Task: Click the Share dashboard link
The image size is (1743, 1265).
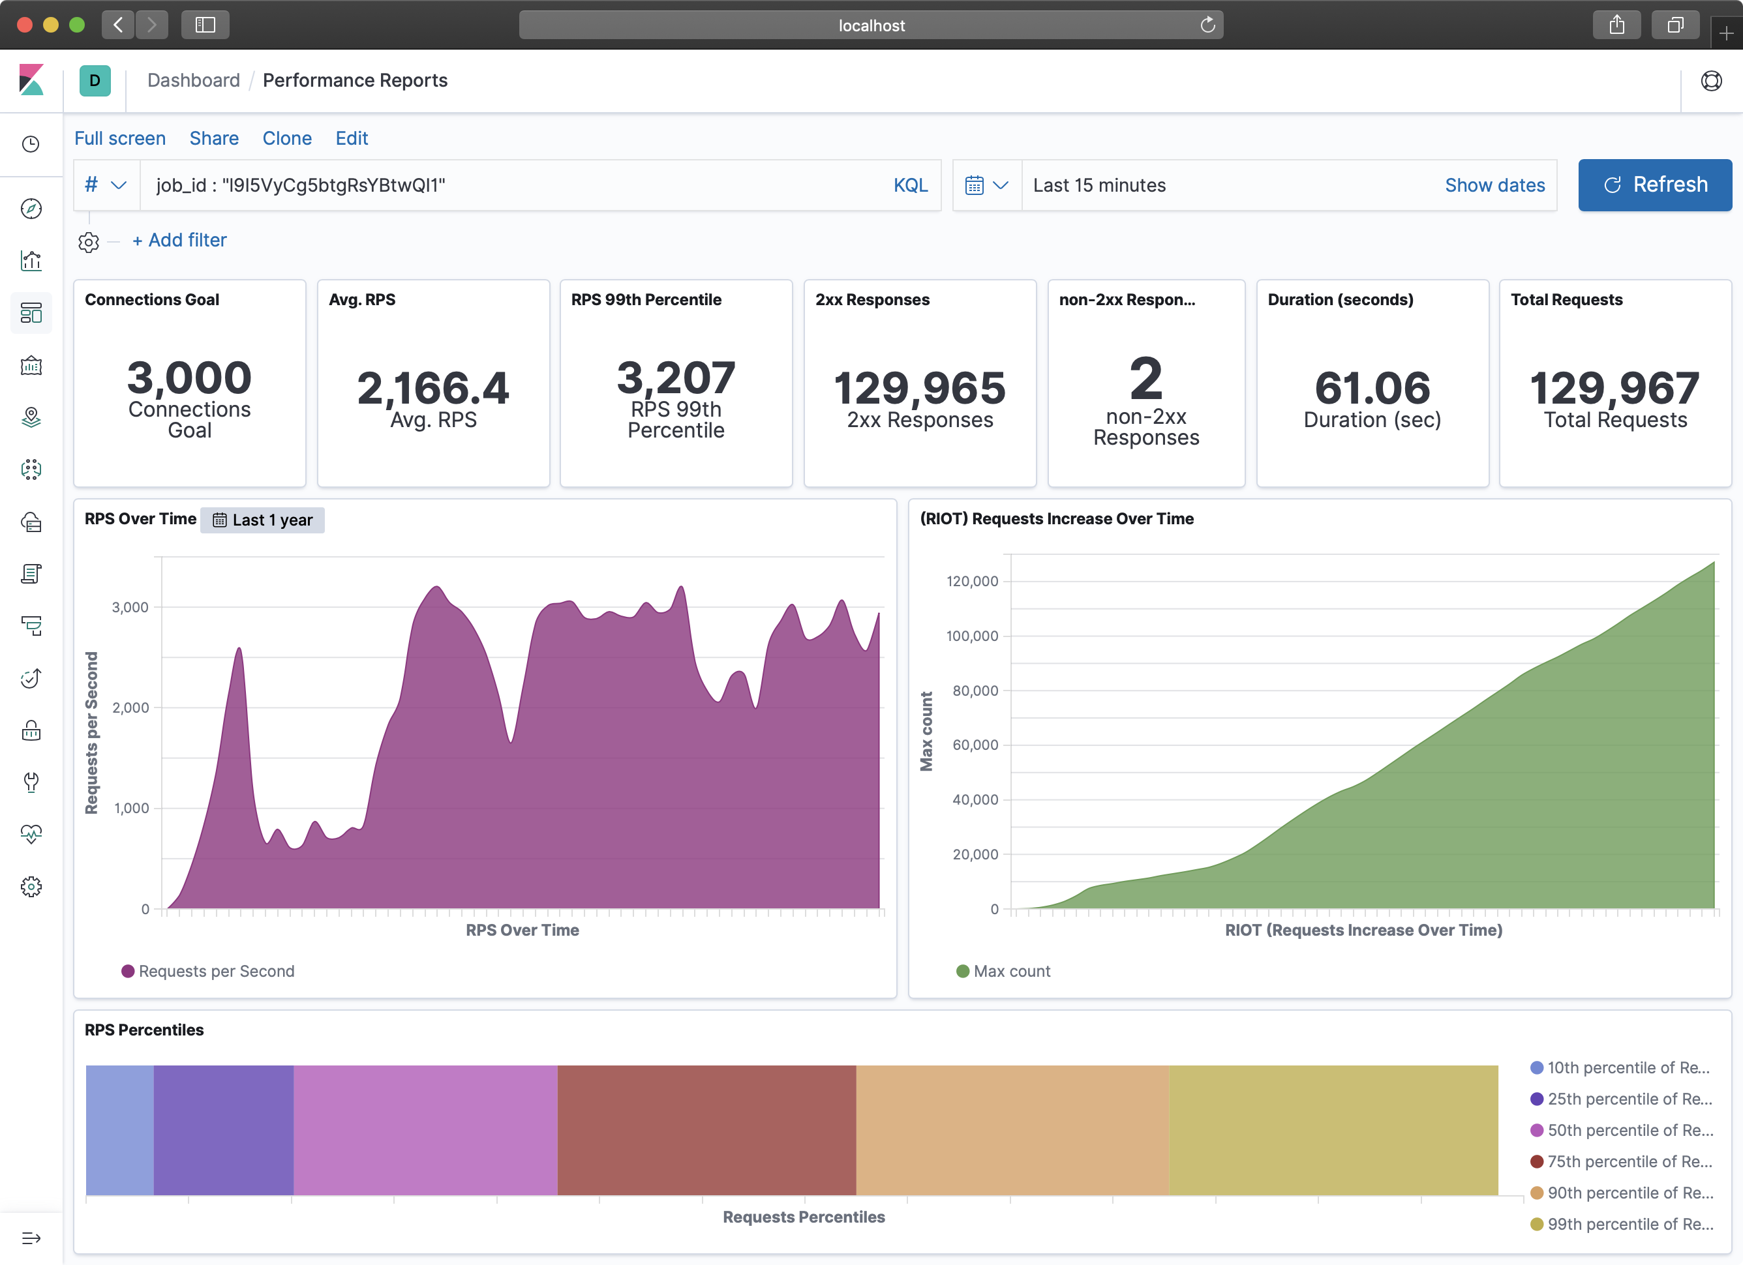Action: pyautogui.click(x=213, y=138)
